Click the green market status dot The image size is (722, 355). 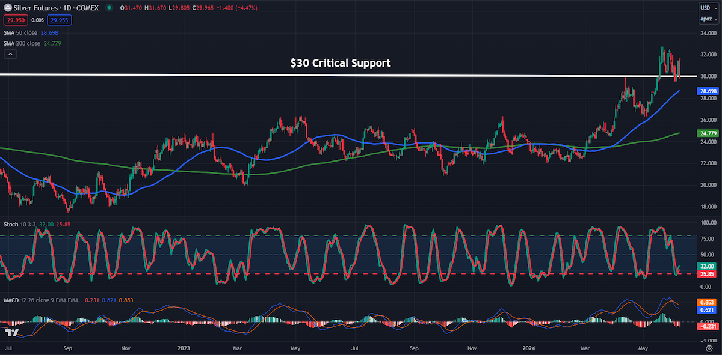(x=109, y=8)
